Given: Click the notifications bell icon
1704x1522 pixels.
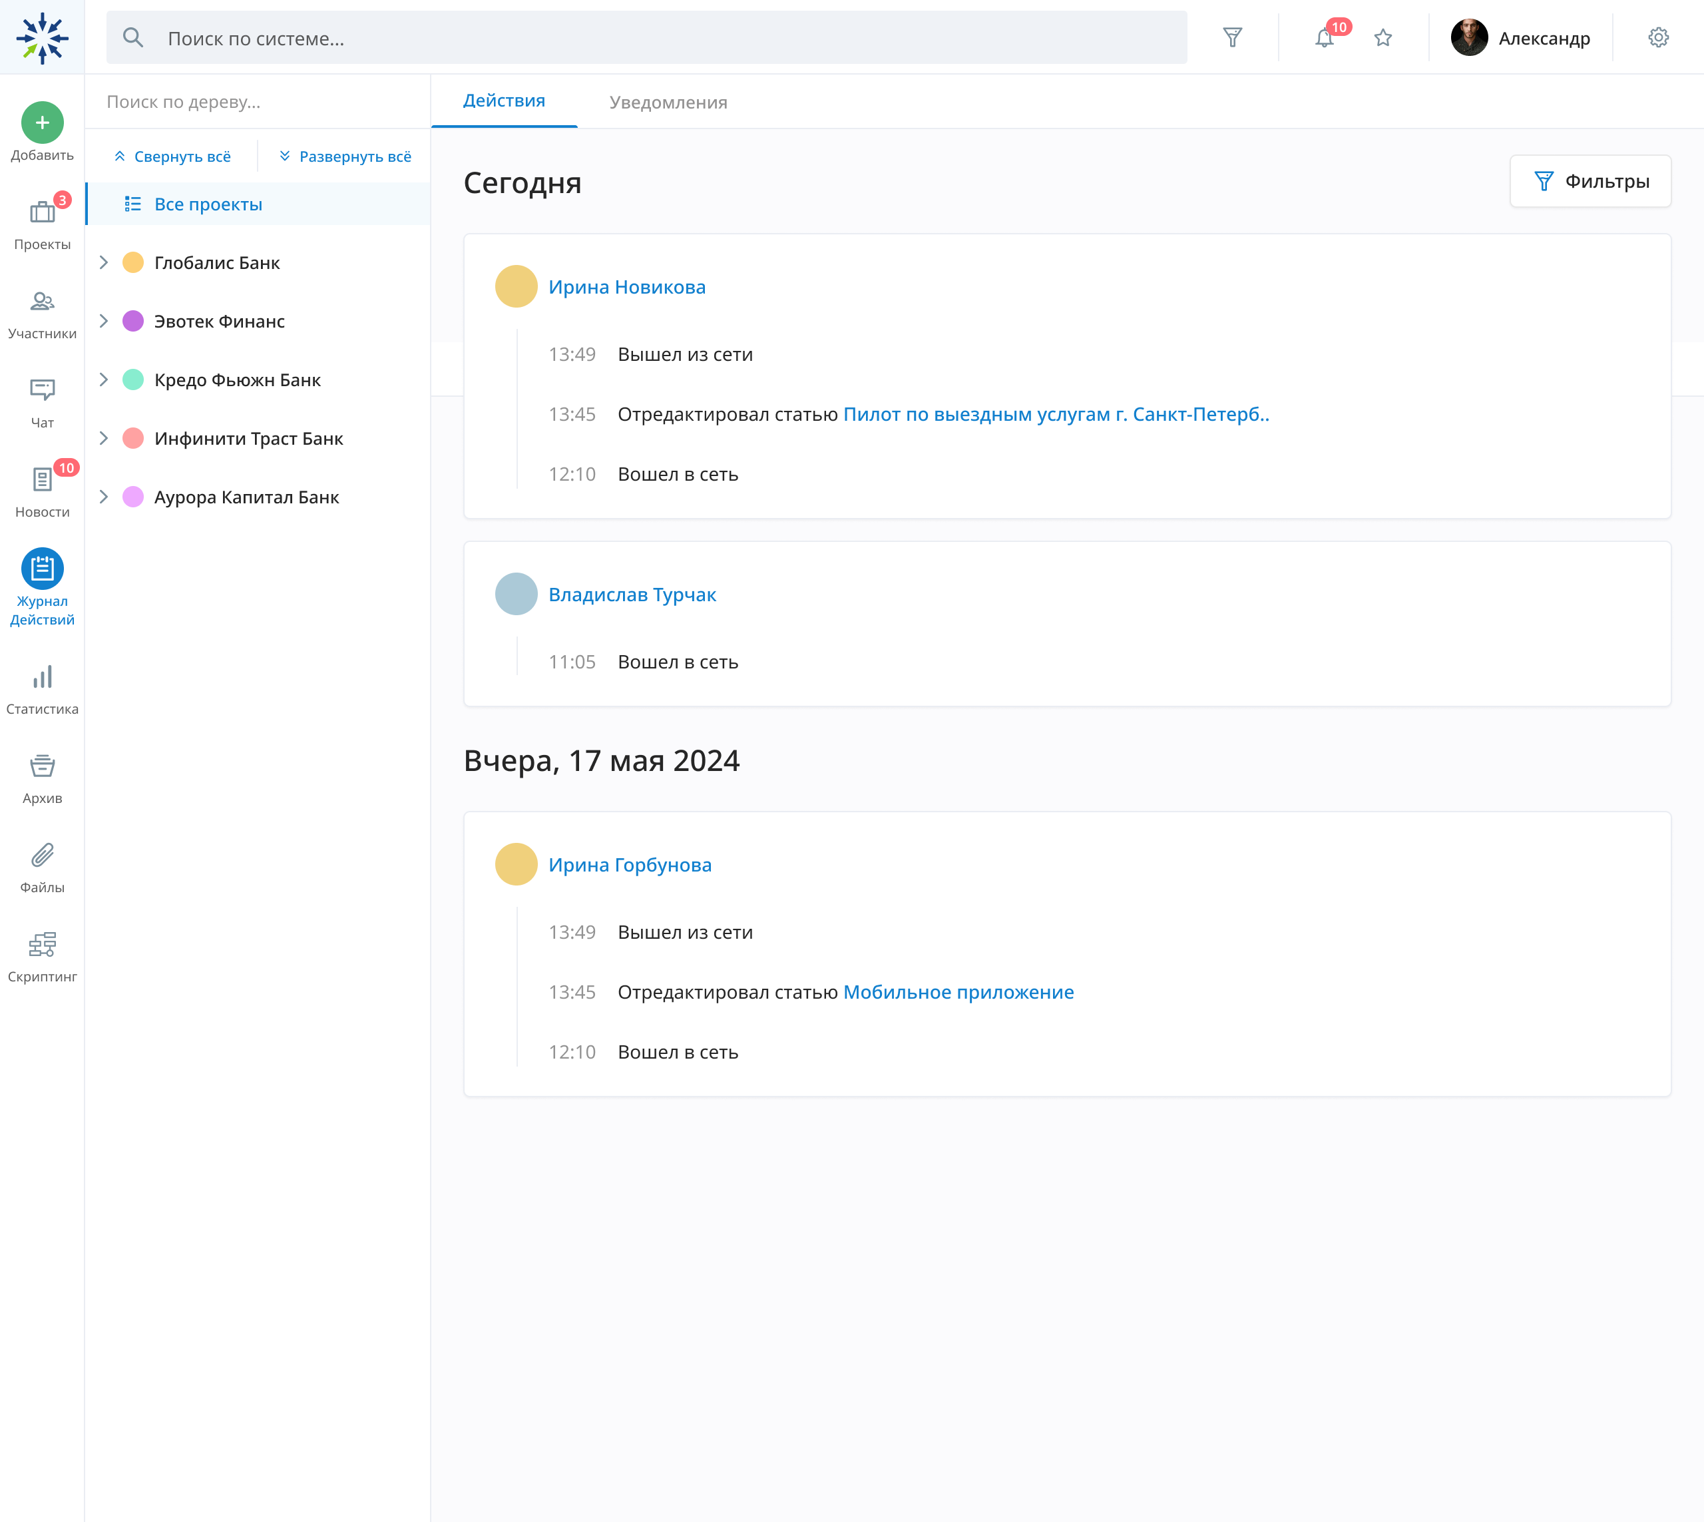Looking at the screenshot, I should point(1325,39).
